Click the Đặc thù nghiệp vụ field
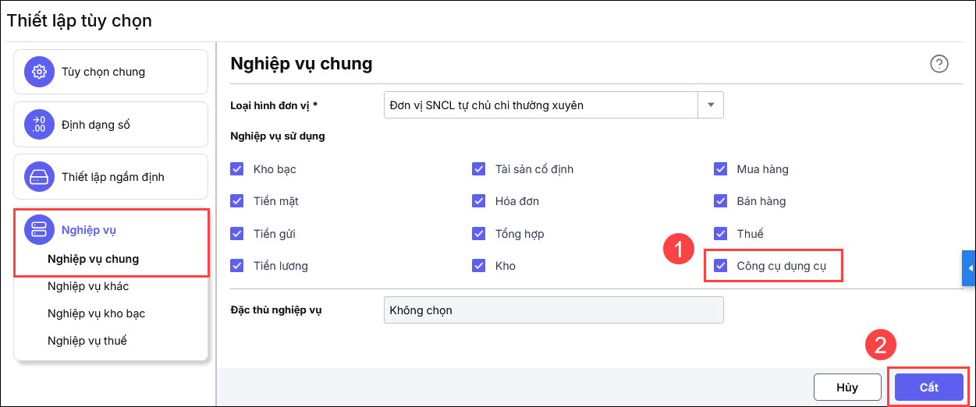Image resolution: width=976 pixels, height=407 pixels. tap(553, 310)
